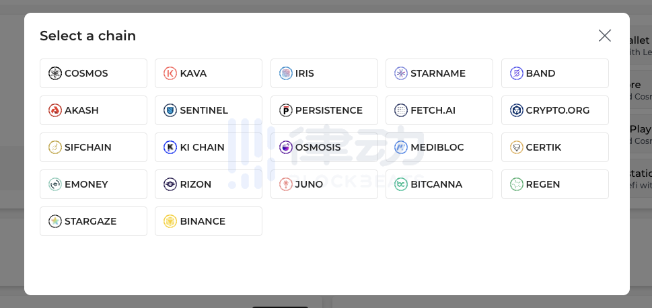Image resolution: width=652 pixels, height=308 pixels.
Task: Select the SIFCHAIN option
Action: point(93,147)
